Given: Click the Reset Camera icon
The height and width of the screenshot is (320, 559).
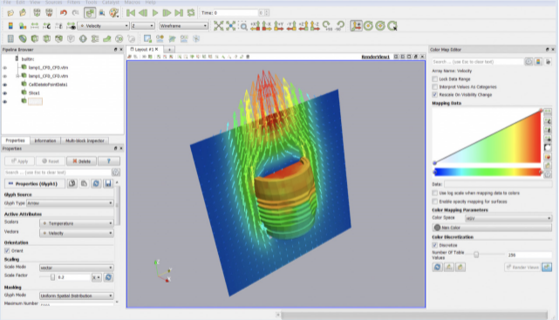Looking at the screenshot, I should [218, 26].
